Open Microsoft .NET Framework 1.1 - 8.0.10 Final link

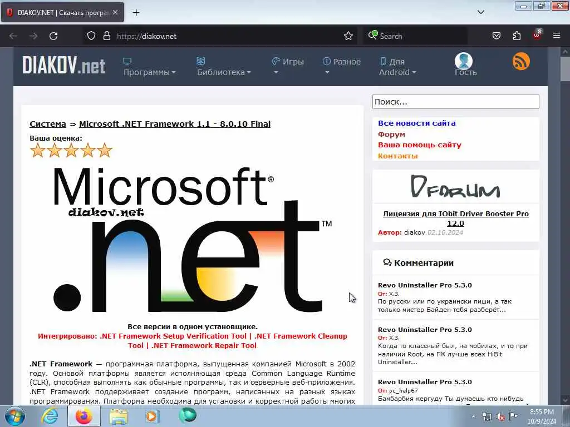(x=175, y=124)
